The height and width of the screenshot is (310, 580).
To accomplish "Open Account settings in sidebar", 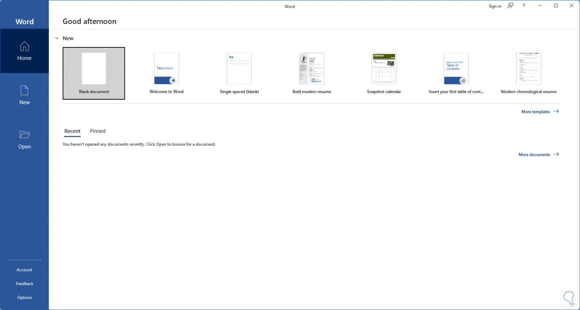I will pyautogui.click(x=24, y=270).
